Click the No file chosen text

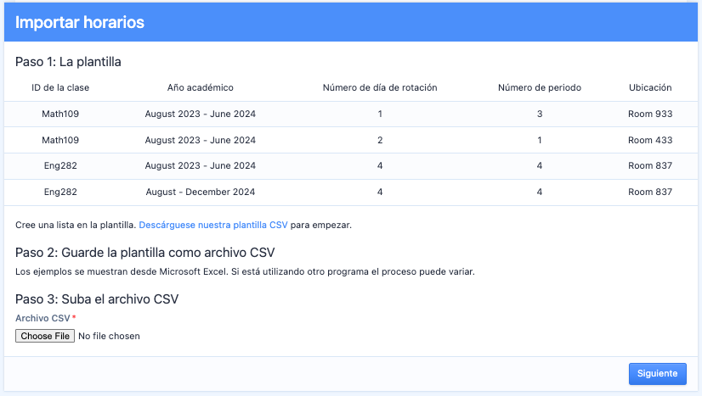click(x=109, y=336)
